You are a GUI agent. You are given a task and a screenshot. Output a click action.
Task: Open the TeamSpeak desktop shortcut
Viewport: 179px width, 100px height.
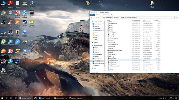click(32, 4)
